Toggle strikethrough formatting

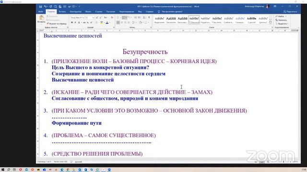[x=84, y=22]
